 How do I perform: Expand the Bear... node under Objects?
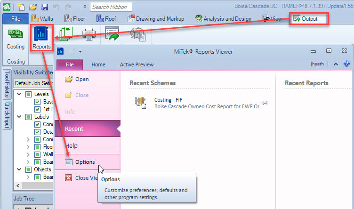(x=28, y=177)
